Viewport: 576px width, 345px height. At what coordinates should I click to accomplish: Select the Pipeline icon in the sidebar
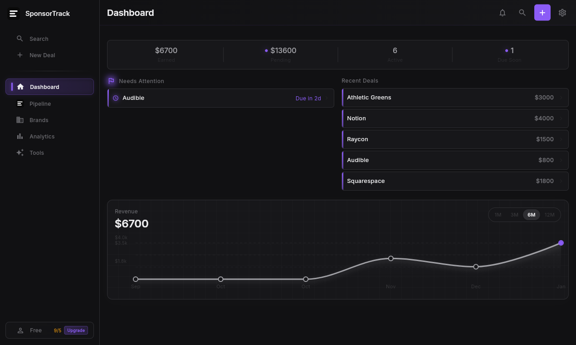point(20,103)
